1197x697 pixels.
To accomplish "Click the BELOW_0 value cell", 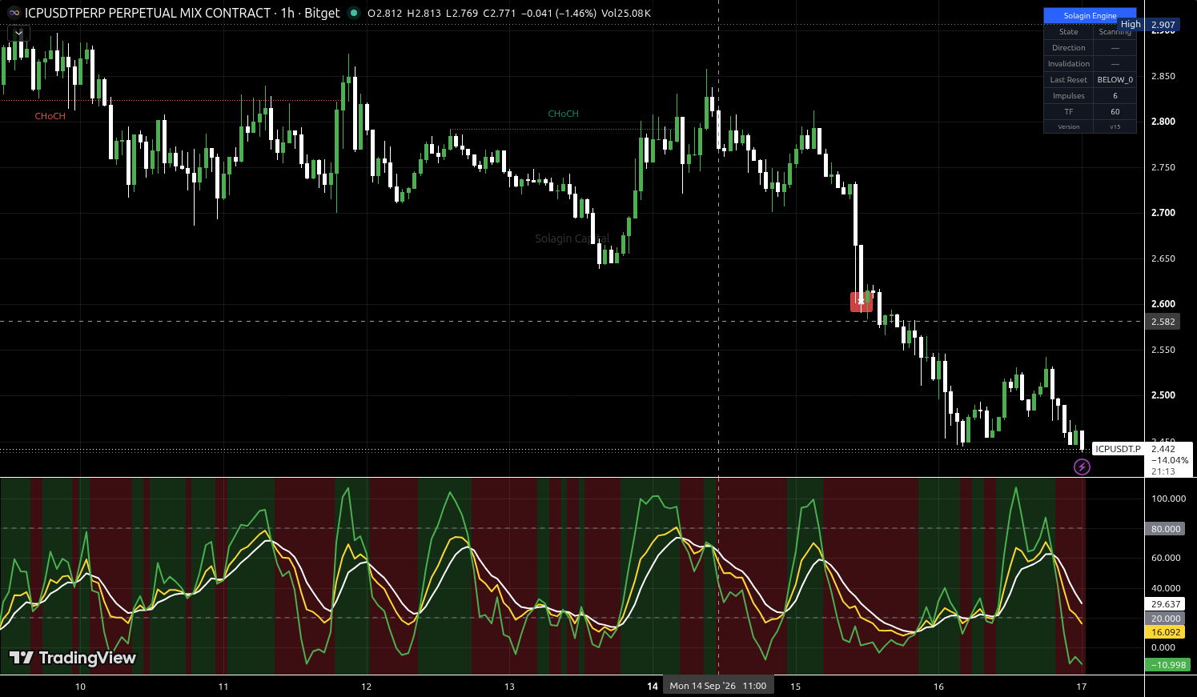I will 1115,80.
